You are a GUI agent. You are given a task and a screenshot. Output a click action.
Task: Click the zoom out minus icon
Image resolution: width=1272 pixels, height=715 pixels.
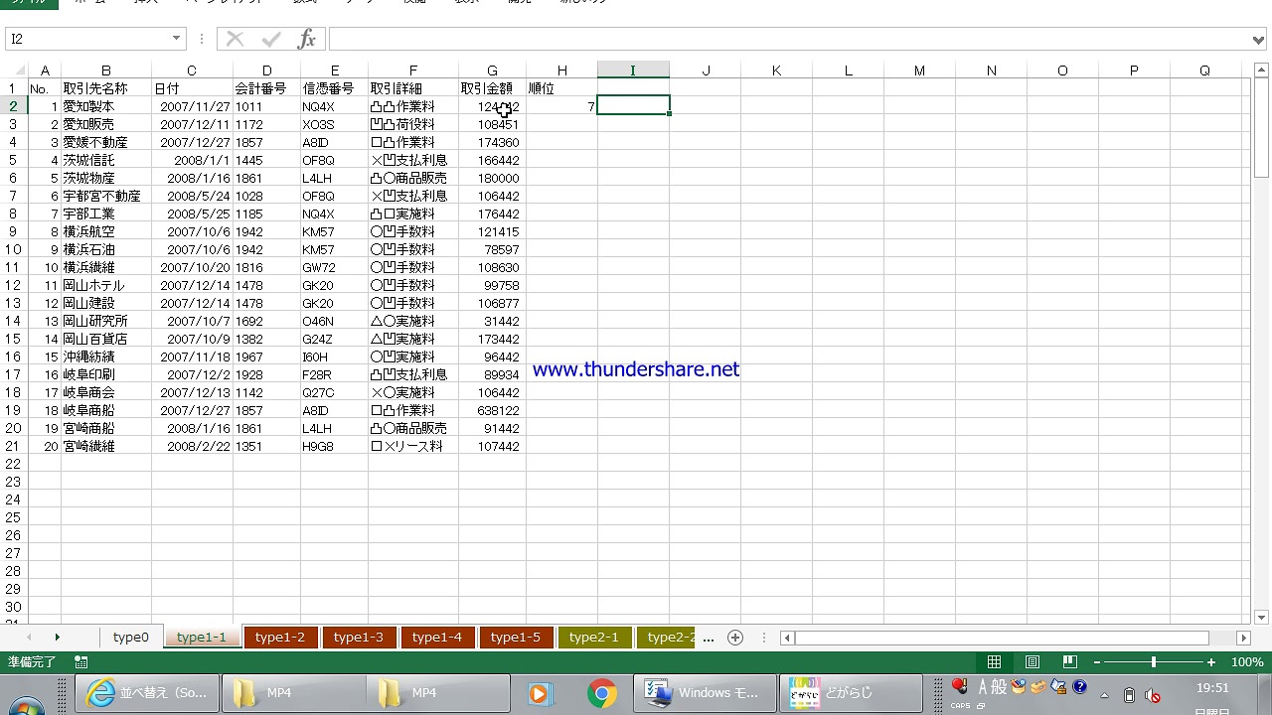click(x=1097, y=662)
